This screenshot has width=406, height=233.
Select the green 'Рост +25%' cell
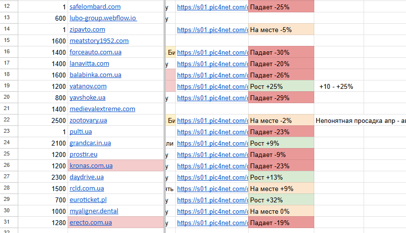(281, 86)
